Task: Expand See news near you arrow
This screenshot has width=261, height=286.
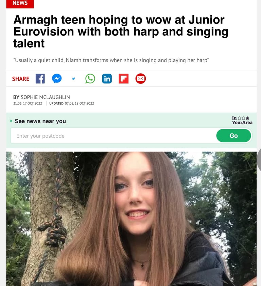Action: [x=11, y=121]
